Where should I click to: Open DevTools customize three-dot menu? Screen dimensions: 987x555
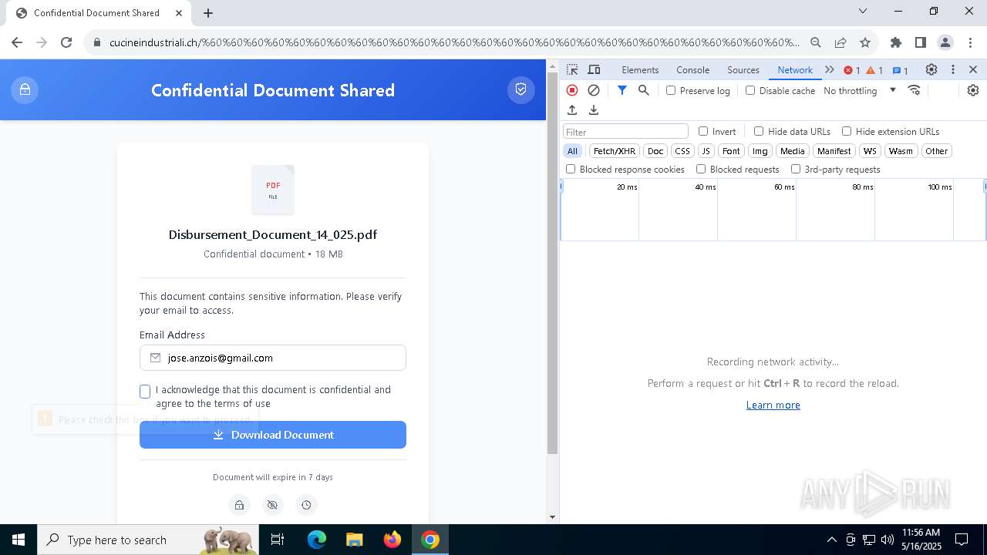pos(953,69)
